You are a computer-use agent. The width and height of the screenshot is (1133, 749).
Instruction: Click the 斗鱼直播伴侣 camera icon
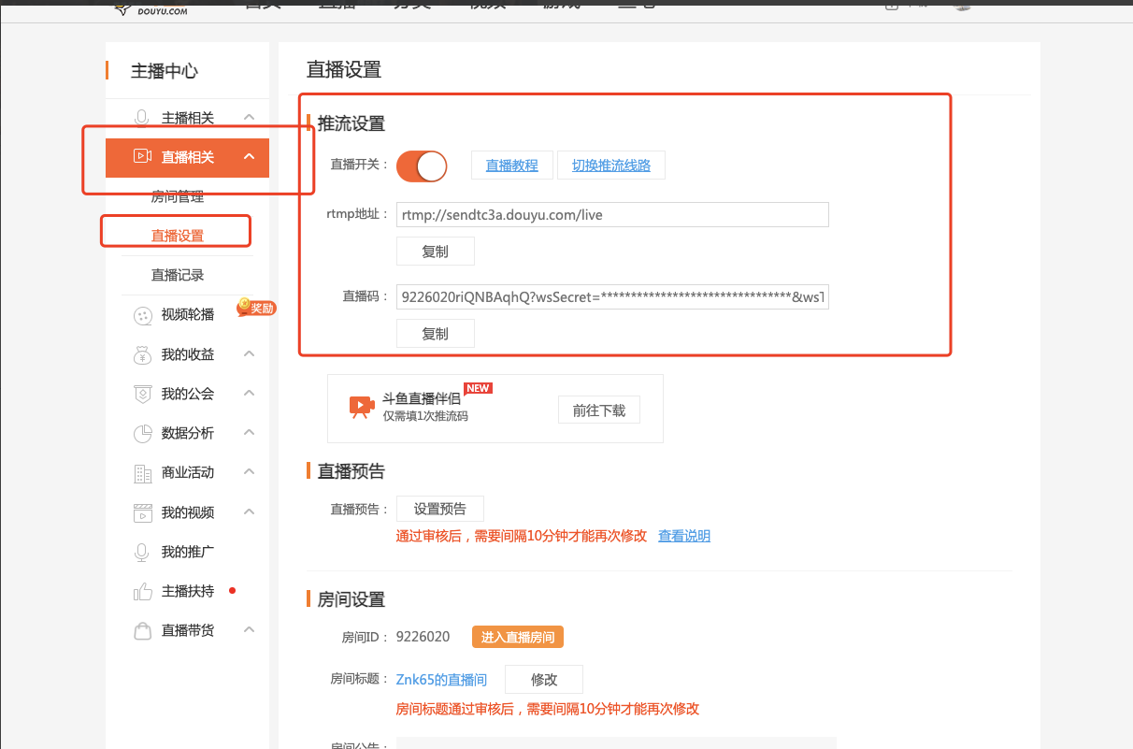click(x=362, y=407)
